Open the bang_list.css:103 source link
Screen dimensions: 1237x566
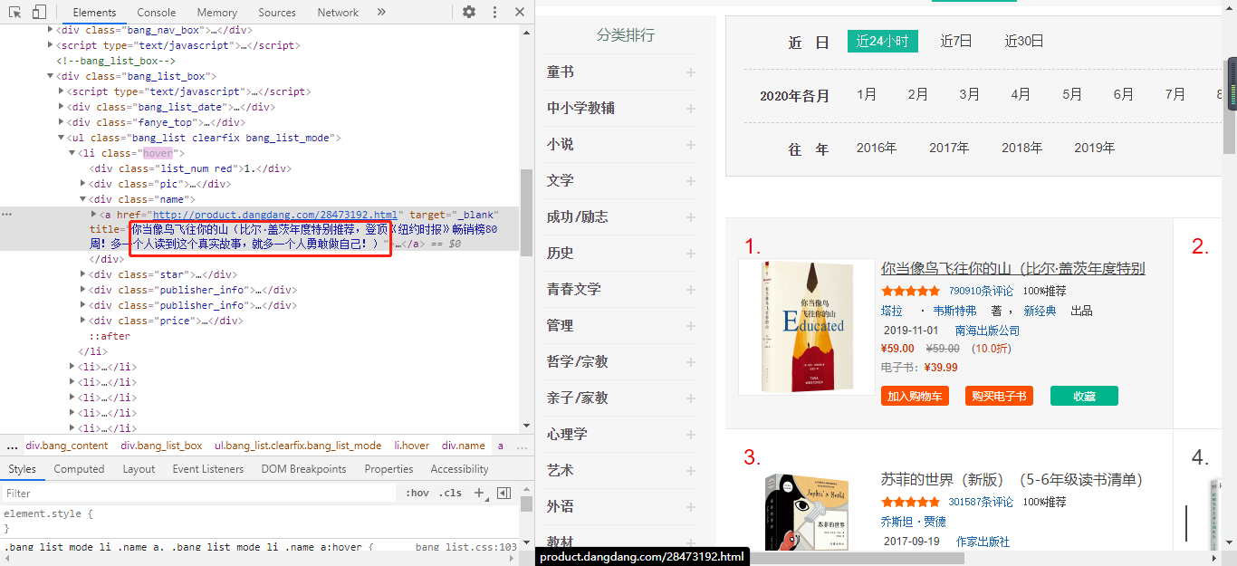coord(466,547)
